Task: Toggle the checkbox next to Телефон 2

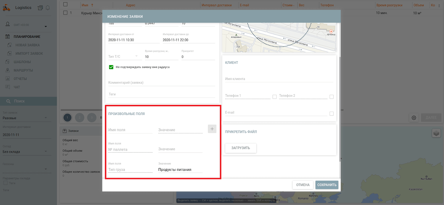Action: (331, 97)
